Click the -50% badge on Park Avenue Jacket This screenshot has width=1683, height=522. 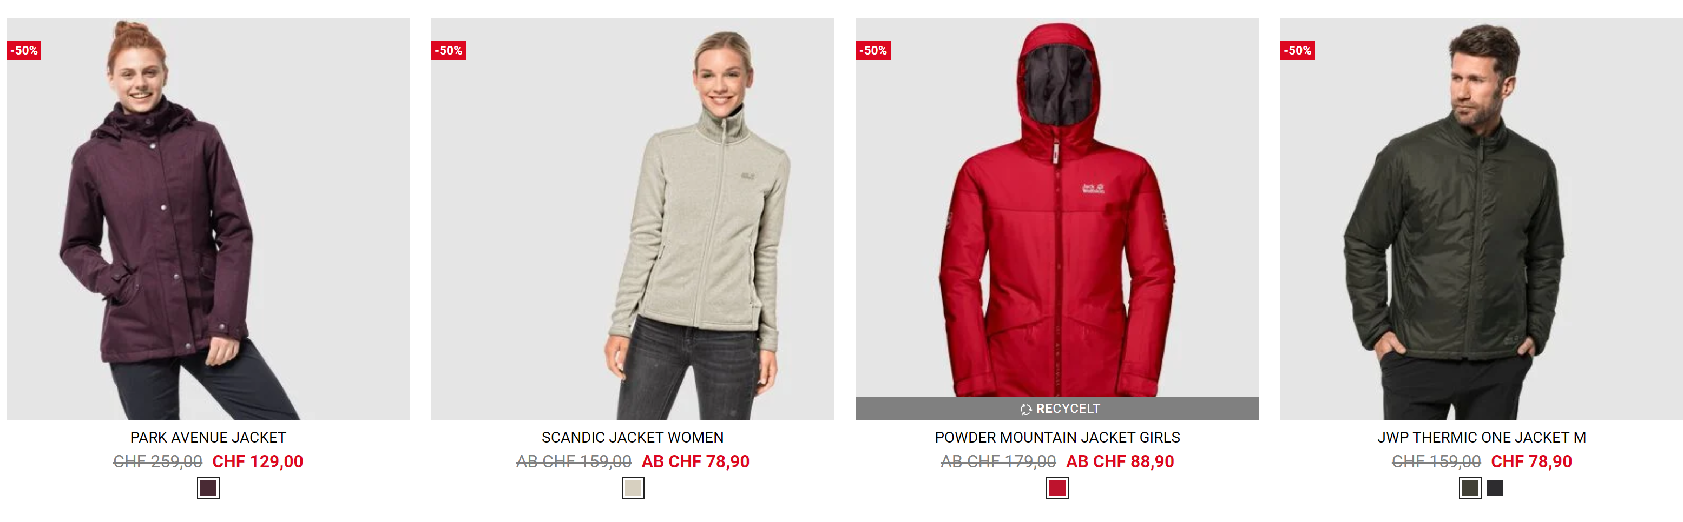click(x=24, y=50)
